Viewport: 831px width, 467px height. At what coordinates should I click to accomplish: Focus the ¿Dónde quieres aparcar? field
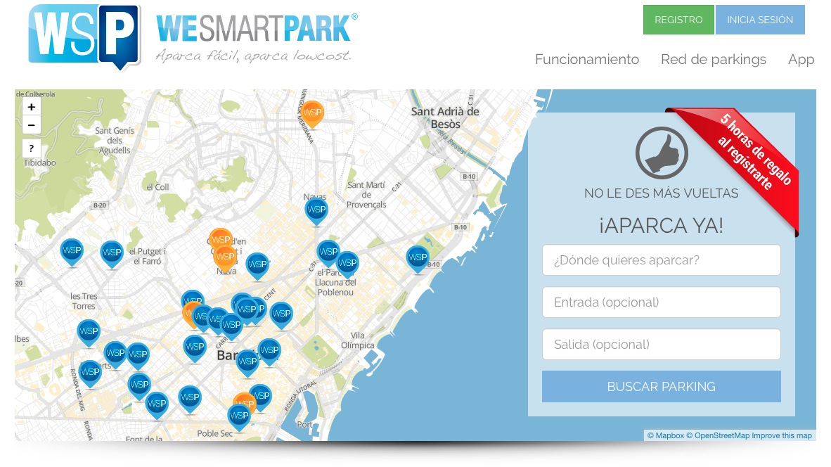tap(661, 260)
